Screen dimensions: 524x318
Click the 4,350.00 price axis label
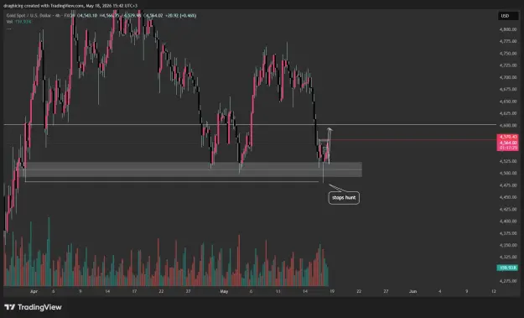[x=508, y=245]
